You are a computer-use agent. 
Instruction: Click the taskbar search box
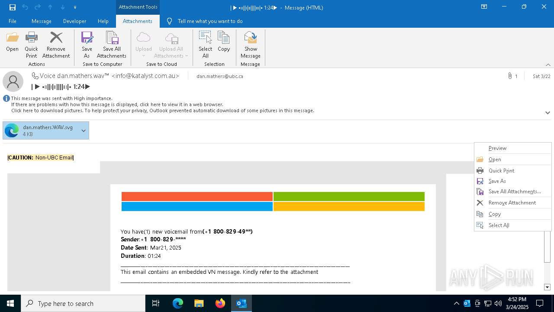83,303
